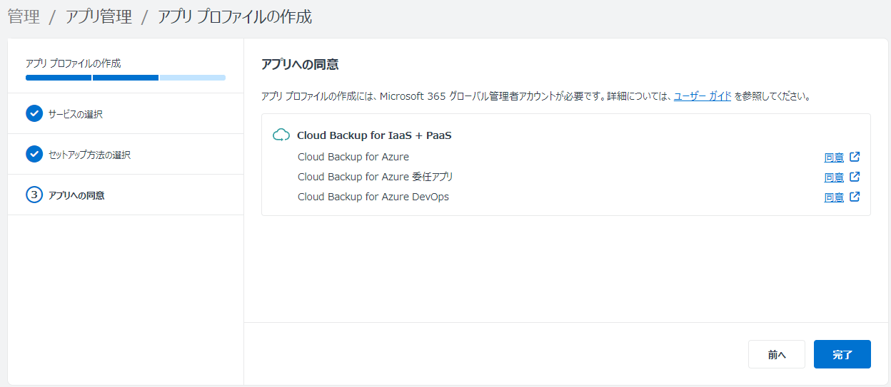This screenshot has width=891, height=387.
Task: Go to アプリ管理 in the breadcrumb
Action: click(x=99, y=17)
